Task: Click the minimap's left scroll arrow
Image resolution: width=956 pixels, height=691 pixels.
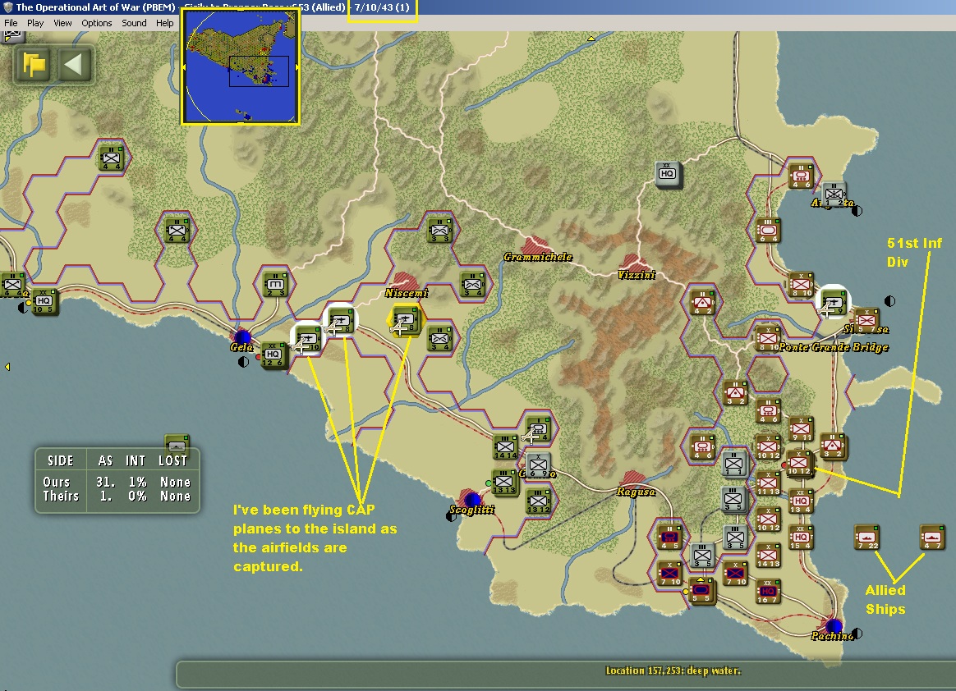Action: click(184, 67)
